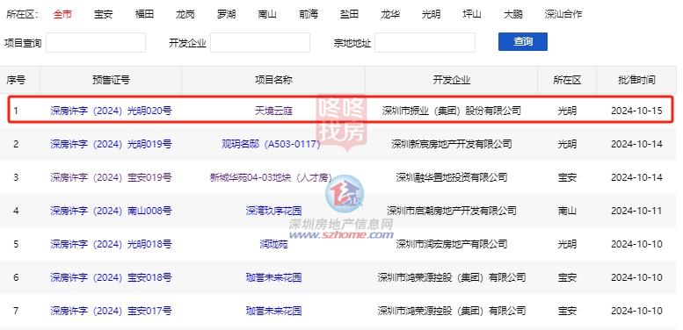This screenshot has width=683, height=330.
Task: Open the 天境云庭 project link
Action: [273, 111]
